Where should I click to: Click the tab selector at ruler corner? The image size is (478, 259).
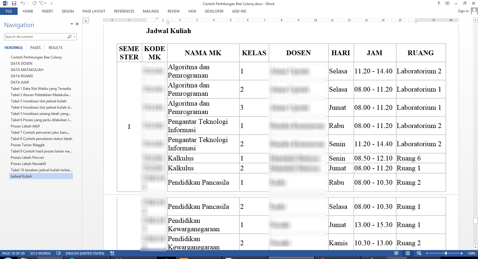tap(86, 20)
